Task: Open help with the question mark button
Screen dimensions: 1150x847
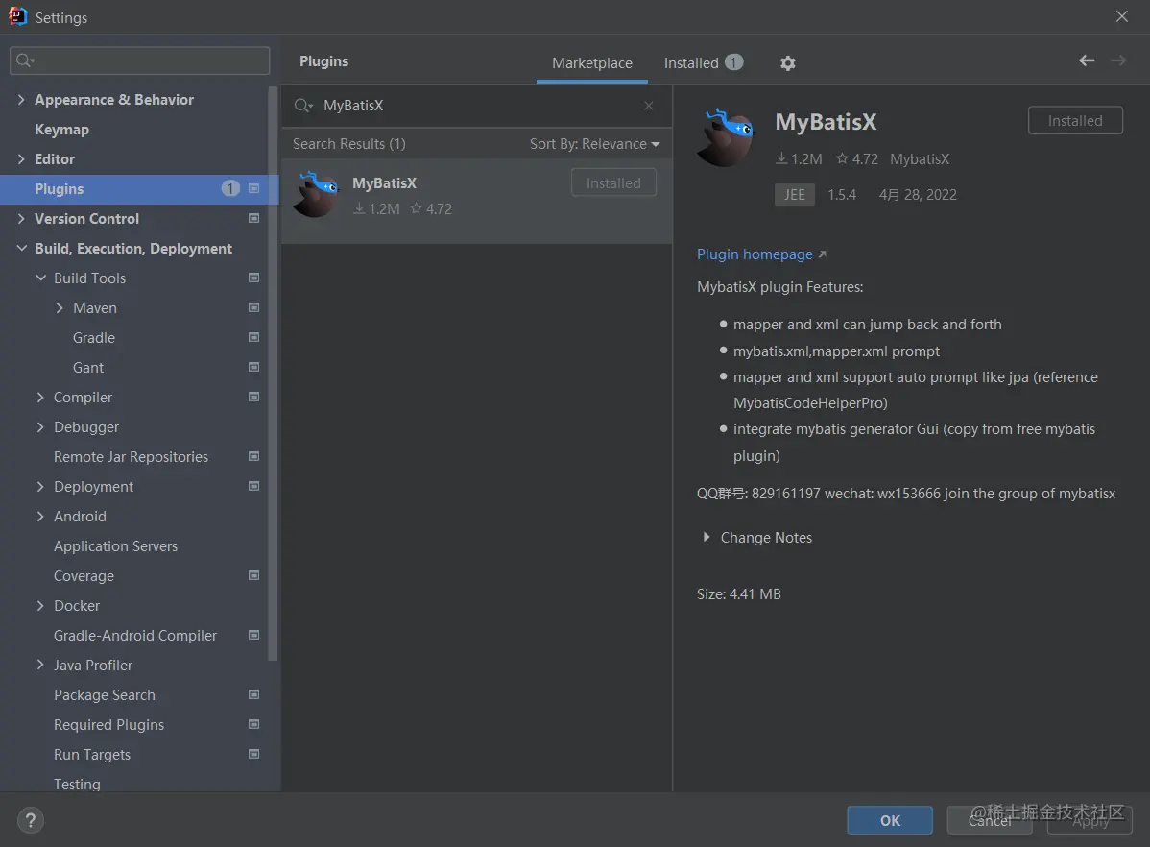Action: click(30, 820)
